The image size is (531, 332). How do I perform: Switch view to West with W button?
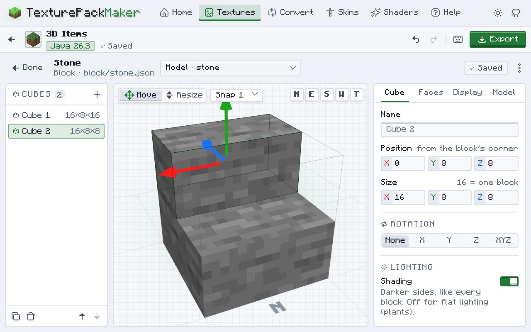(x=341, y=95)
